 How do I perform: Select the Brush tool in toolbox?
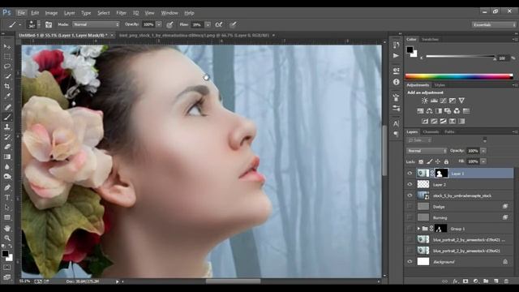(x=7, y=117)
